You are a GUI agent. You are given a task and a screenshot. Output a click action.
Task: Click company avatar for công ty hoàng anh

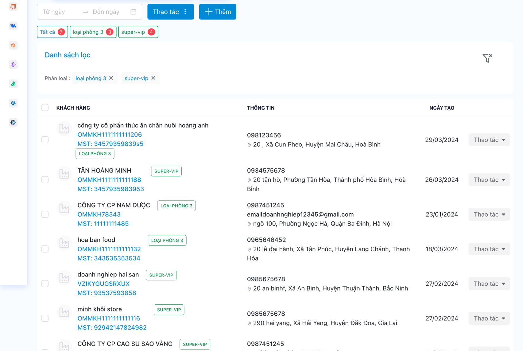64,129
